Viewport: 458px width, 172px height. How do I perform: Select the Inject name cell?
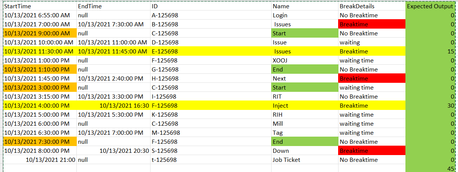point(305,106)
